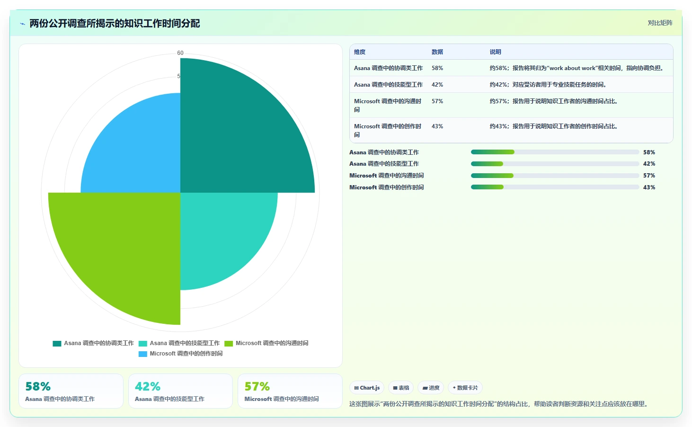This screenshot has width=692, height=427.
Task: Click description 对应受访者用于专业技能任务的时间
Action: coord(548,85)
